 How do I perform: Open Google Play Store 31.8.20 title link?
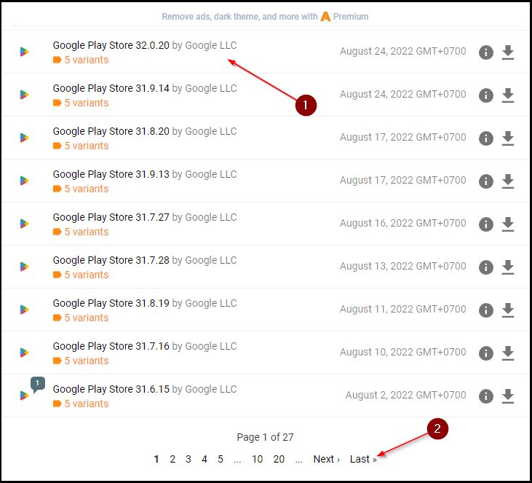click(111, 131)
